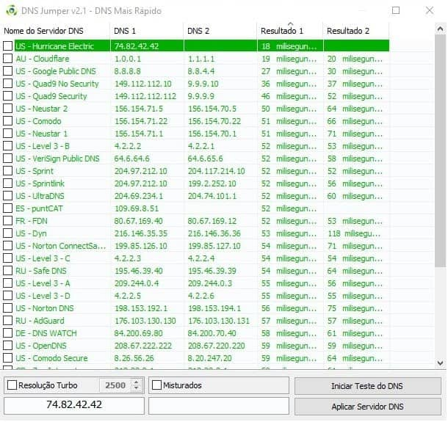Select the US - UltraDNS entry
This screenshot has width=448, height=422.
40,196
